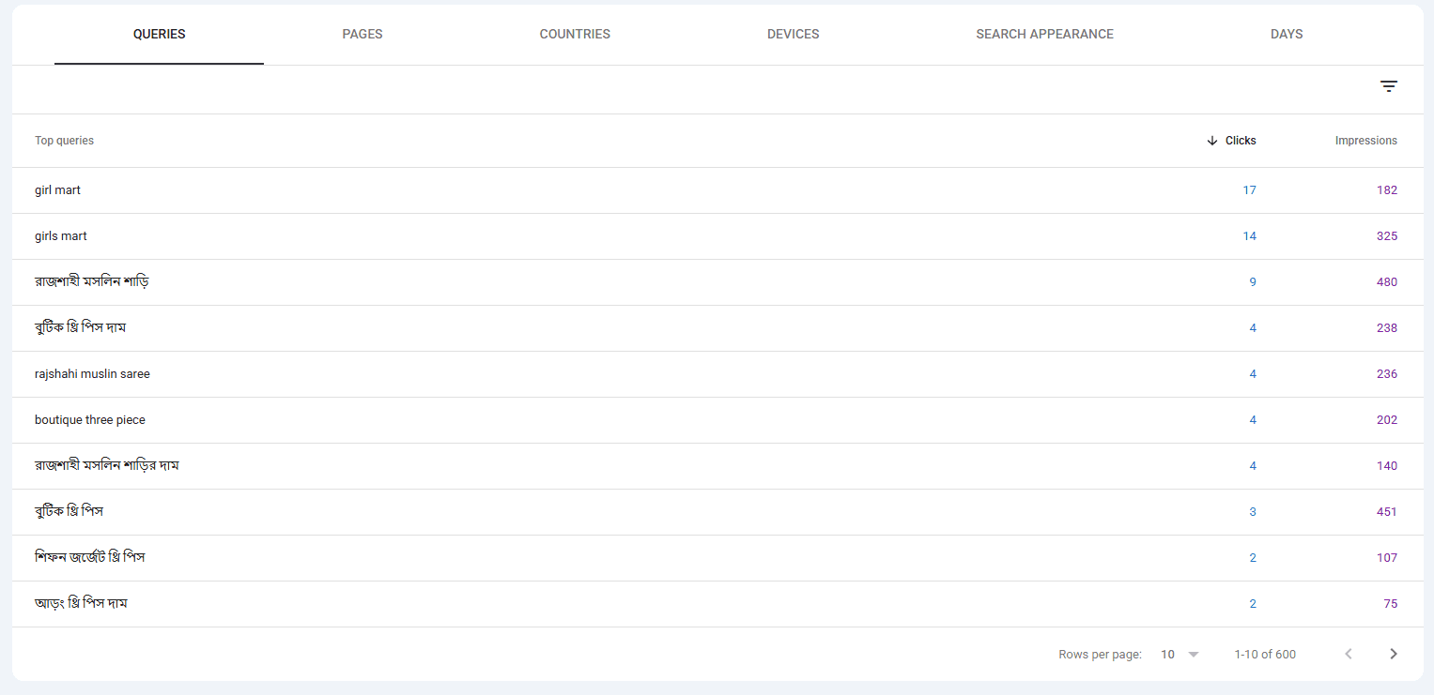The image size is (1434, 695).
Task: Click the 140 impressions value
Action: pyautogui.click(x=1387, y=466)
